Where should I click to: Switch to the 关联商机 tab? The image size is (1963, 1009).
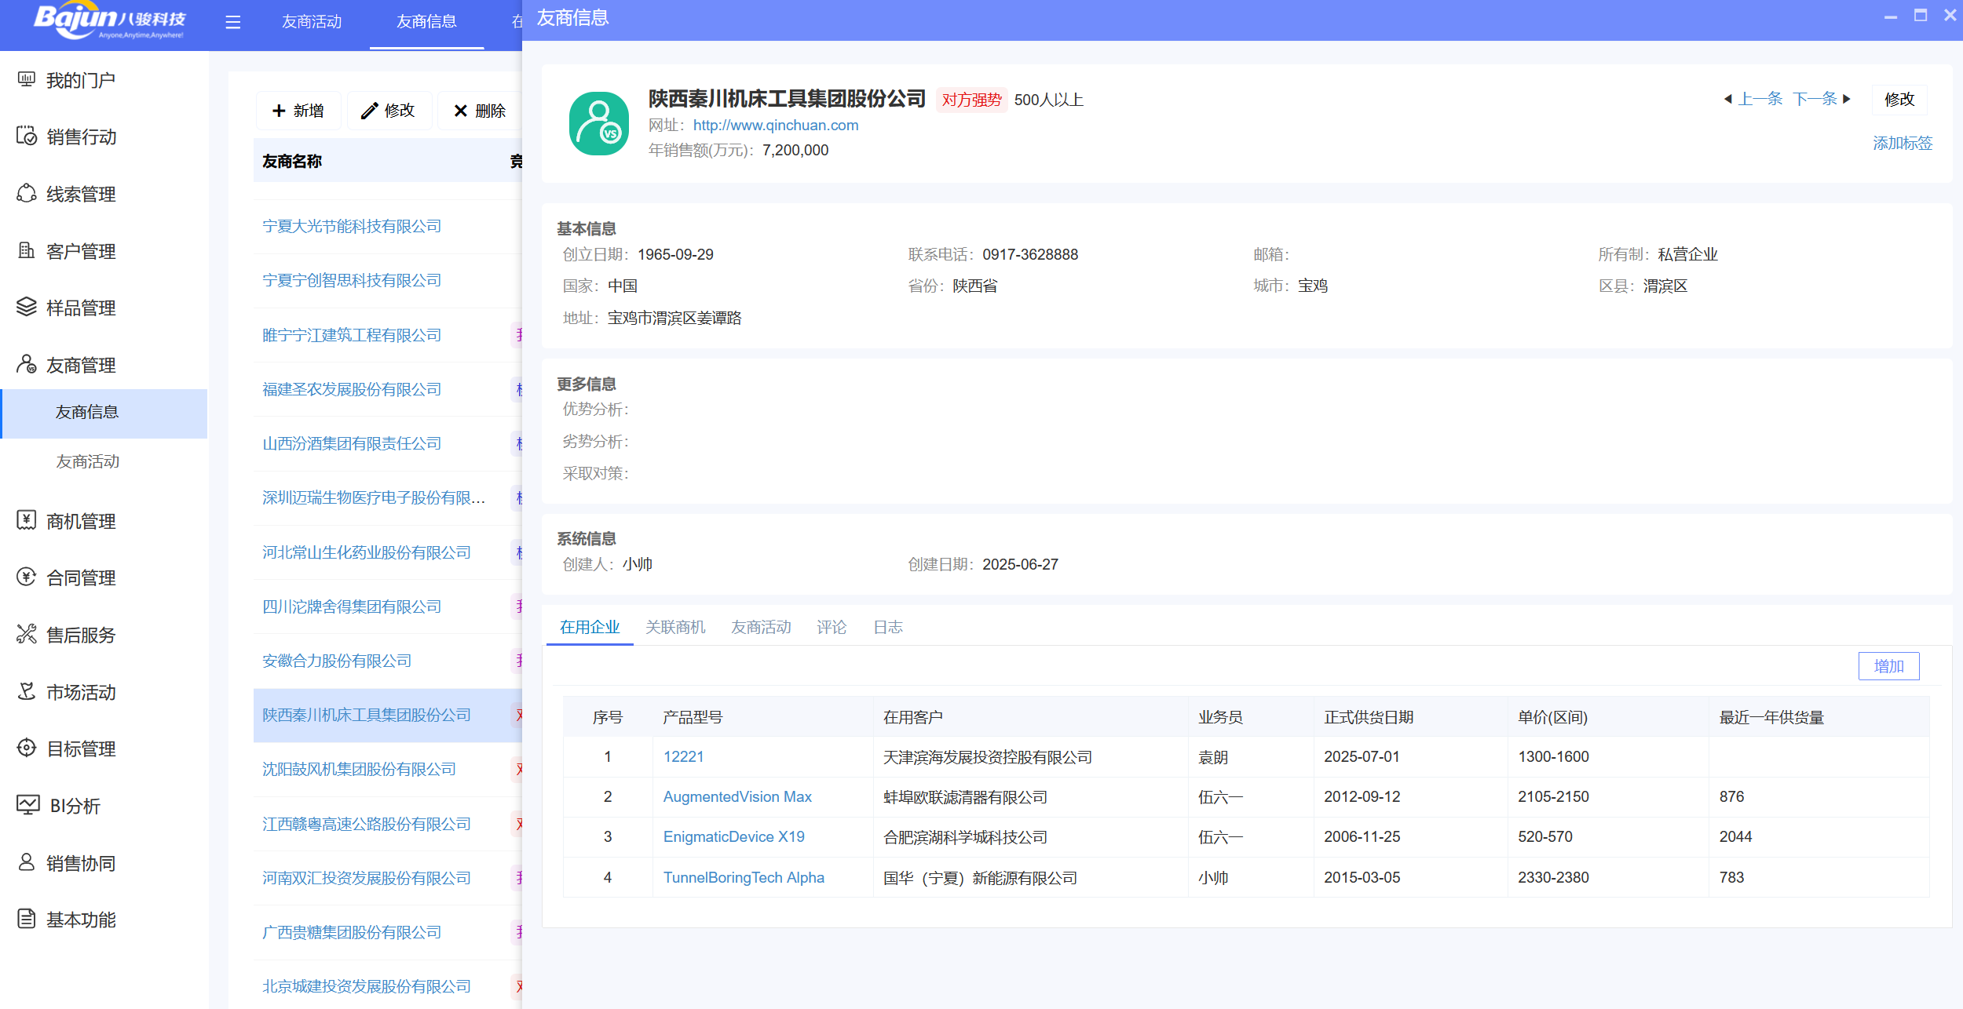click(675, 627)
